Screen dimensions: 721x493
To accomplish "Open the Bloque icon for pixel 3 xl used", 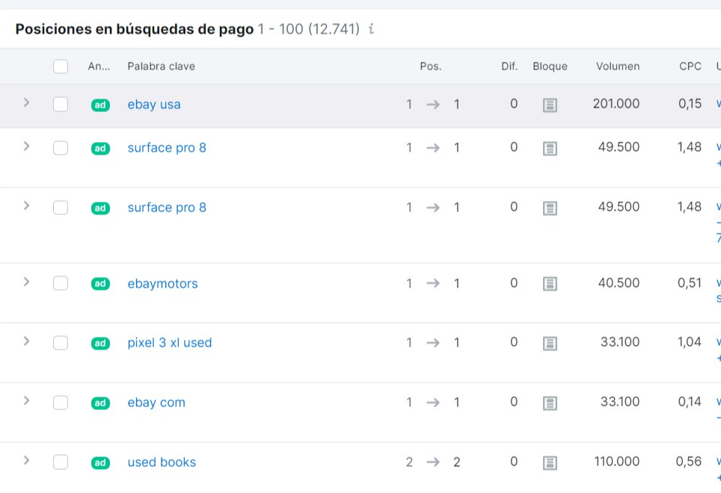I will pyautogui.click(x=550, y=344).
